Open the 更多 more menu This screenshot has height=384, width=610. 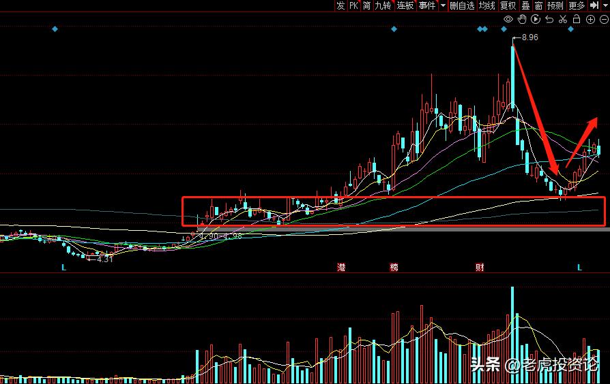coord(577,5)
